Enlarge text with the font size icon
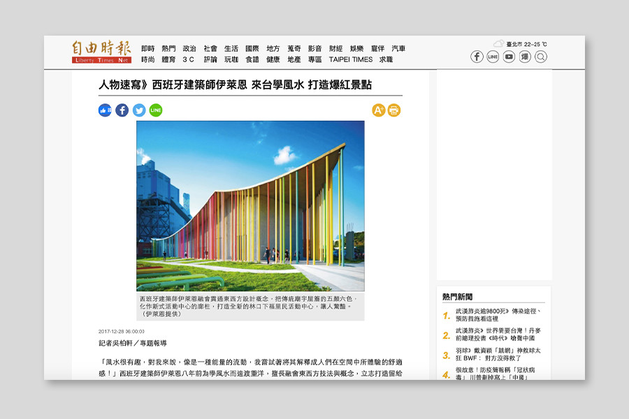 click(x=378, y=110)
